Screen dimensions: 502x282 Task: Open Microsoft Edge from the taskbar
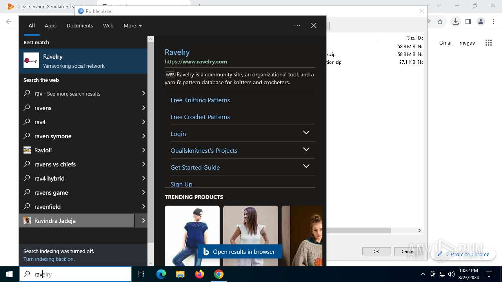coord(161,274)
